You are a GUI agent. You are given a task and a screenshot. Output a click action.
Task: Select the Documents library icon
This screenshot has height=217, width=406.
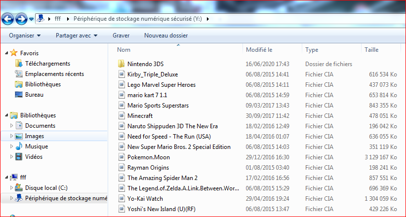pyautogui.click(x=19, y=126)
